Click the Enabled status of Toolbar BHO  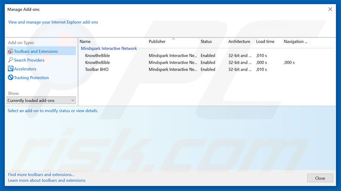tap(208, 69)
